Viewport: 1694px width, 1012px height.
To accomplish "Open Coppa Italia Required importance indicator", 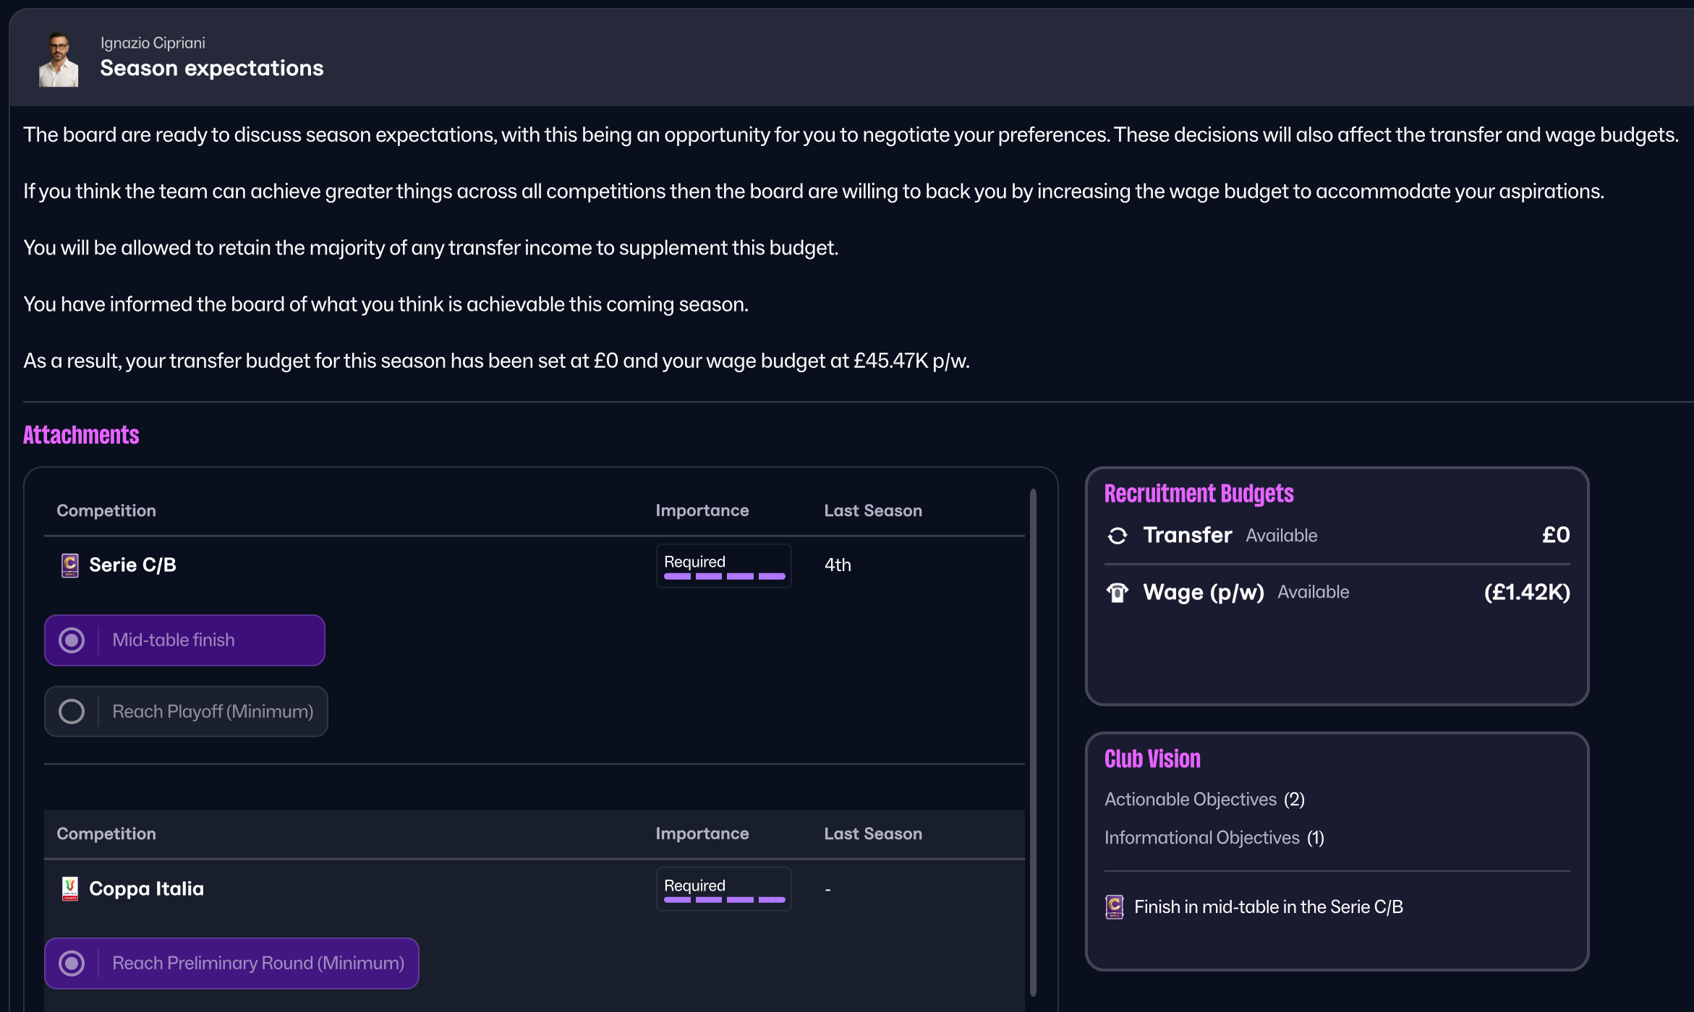I will click(723, 889).
